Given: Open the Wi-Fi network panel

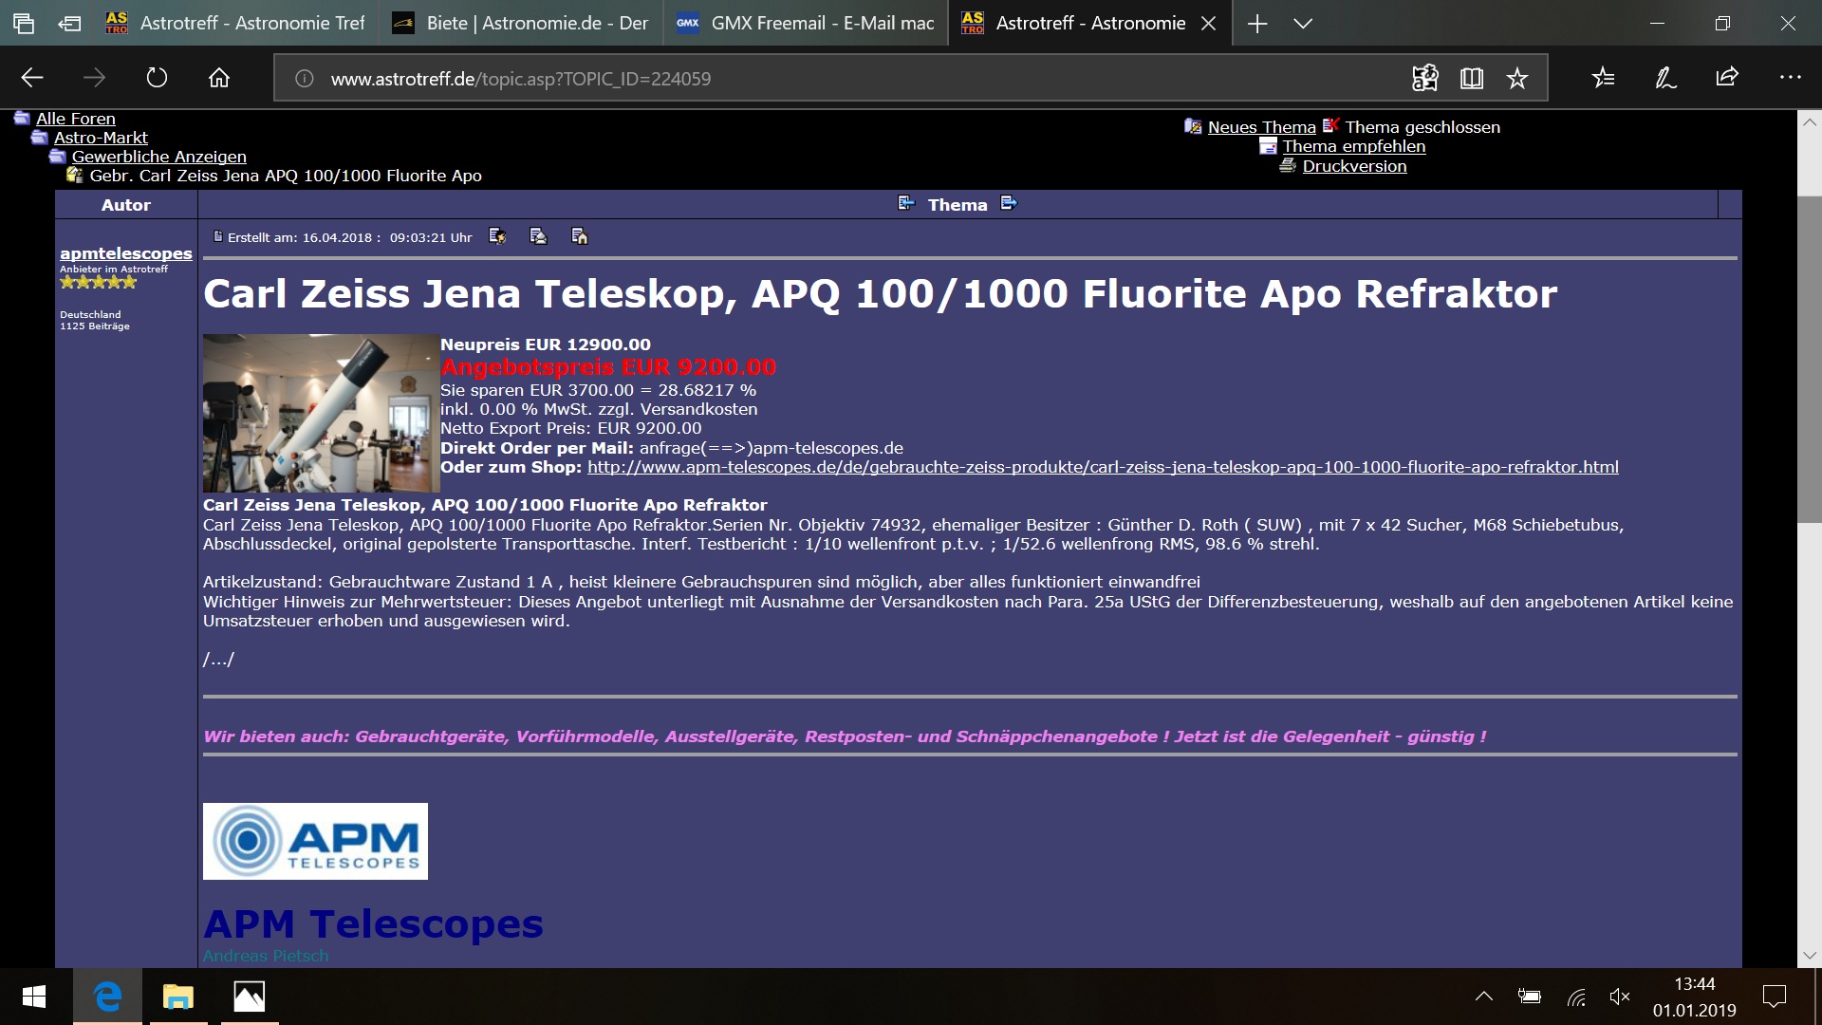Looking at the screenshot, I should [x=1576, y=997].
